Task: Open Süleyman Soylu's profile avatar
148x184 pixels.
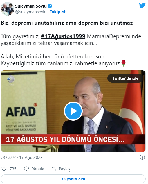Action: pyautogui.click(x=7, y=9)
